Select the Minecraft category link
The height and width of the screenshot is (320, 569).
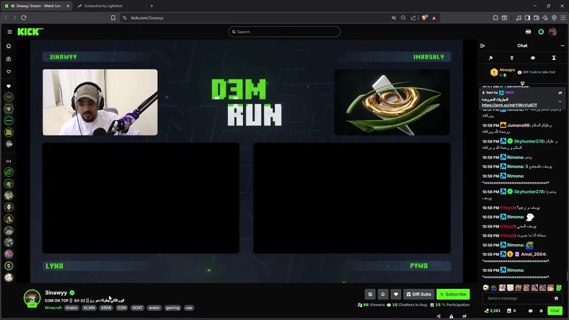tap(53, 308)
